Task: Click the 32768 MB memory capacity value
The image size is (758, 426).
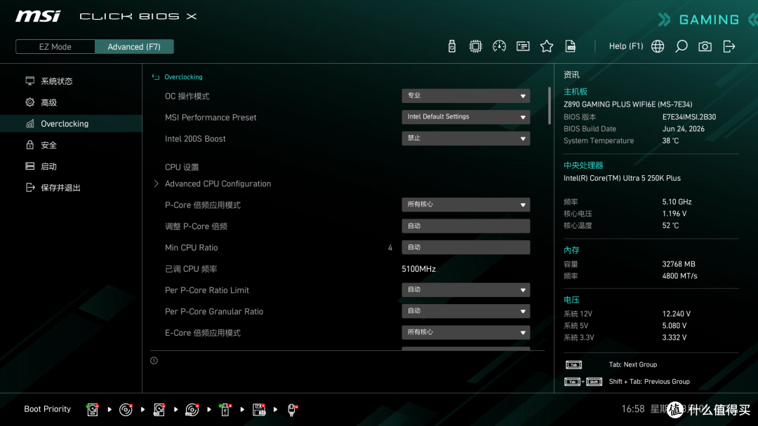Action: point(678,264)
